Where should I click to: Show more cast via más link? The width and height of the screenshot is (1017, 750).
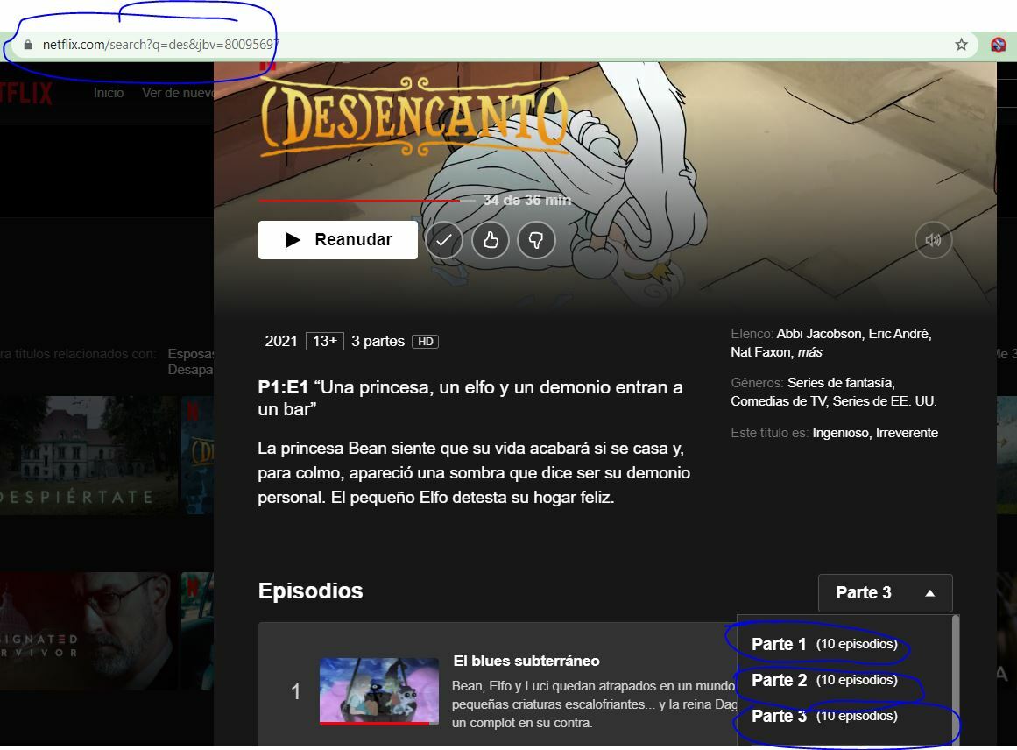click(809, 352)
